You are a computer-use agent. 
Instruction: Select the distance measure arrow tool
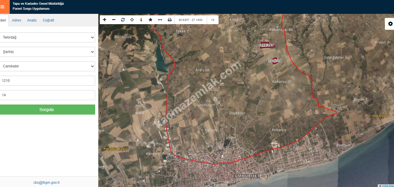[x=160, y=20]
